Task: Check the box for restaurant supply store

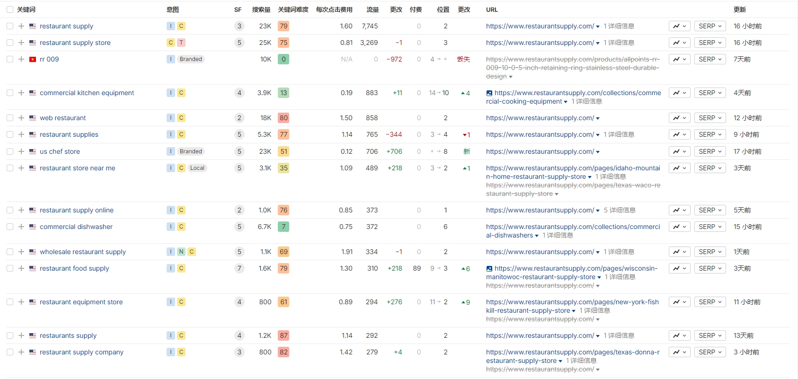Action: (x=10, y=43)
